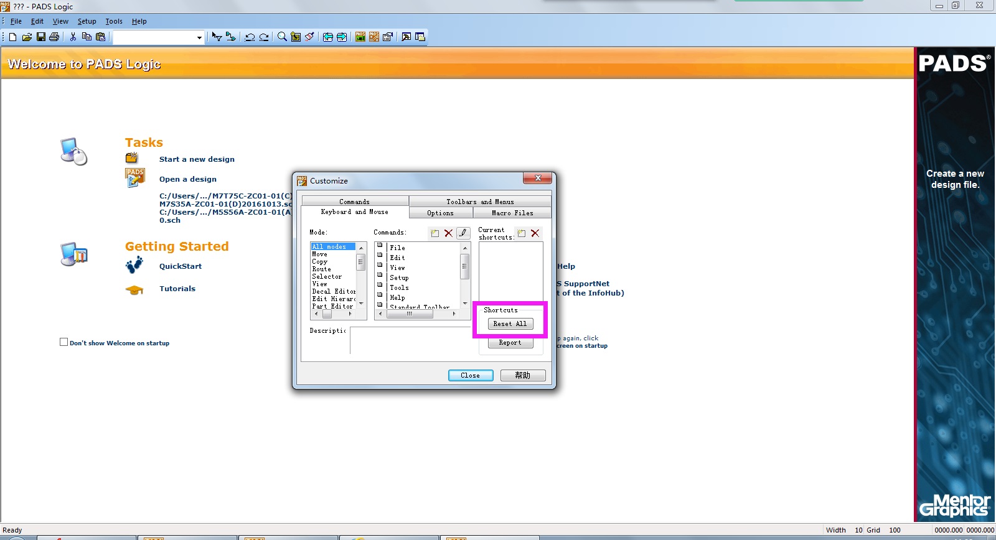Viewport: 996px width, 540px height.
Task: Expand the Setup node in Commands list
Action: (x=380, y=275)
